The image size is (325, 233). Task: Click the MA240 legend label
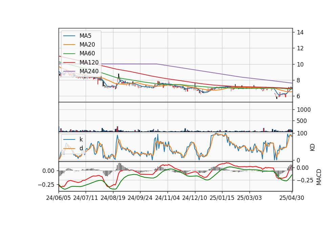coord(89,71)
